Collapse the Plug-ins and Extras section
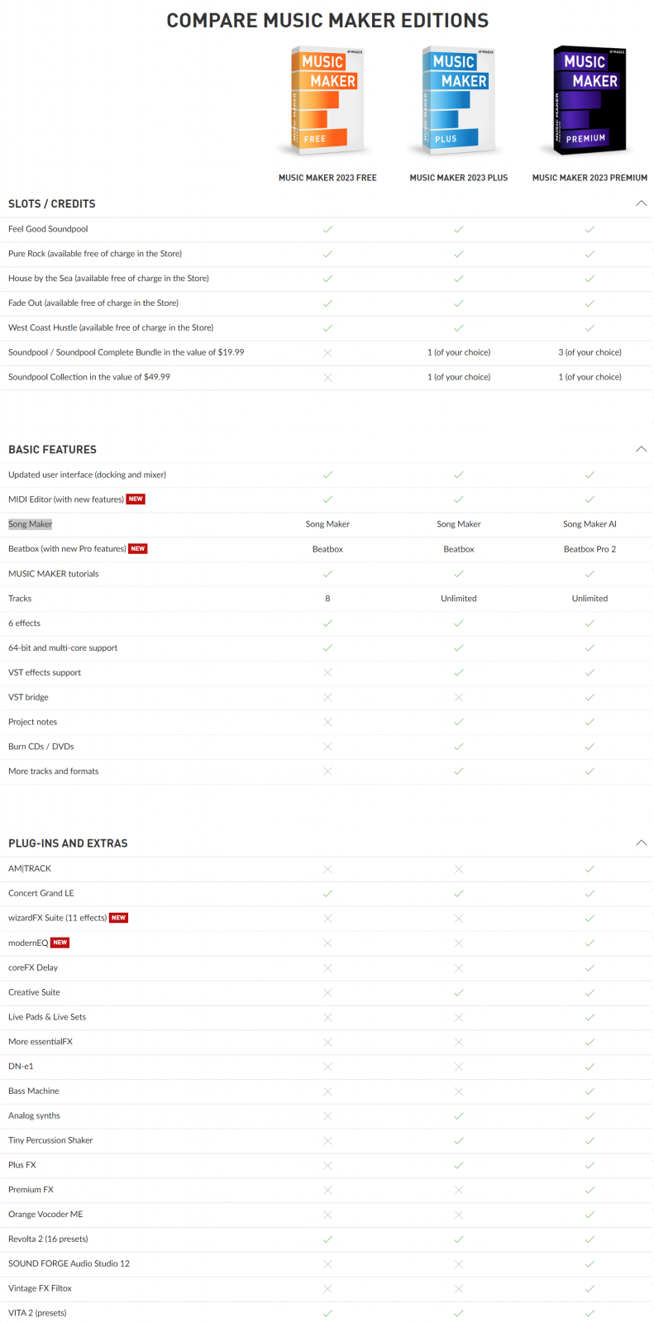Viewport: 654px width, 1323px height. pyautogui.click(x=641, y=843)
